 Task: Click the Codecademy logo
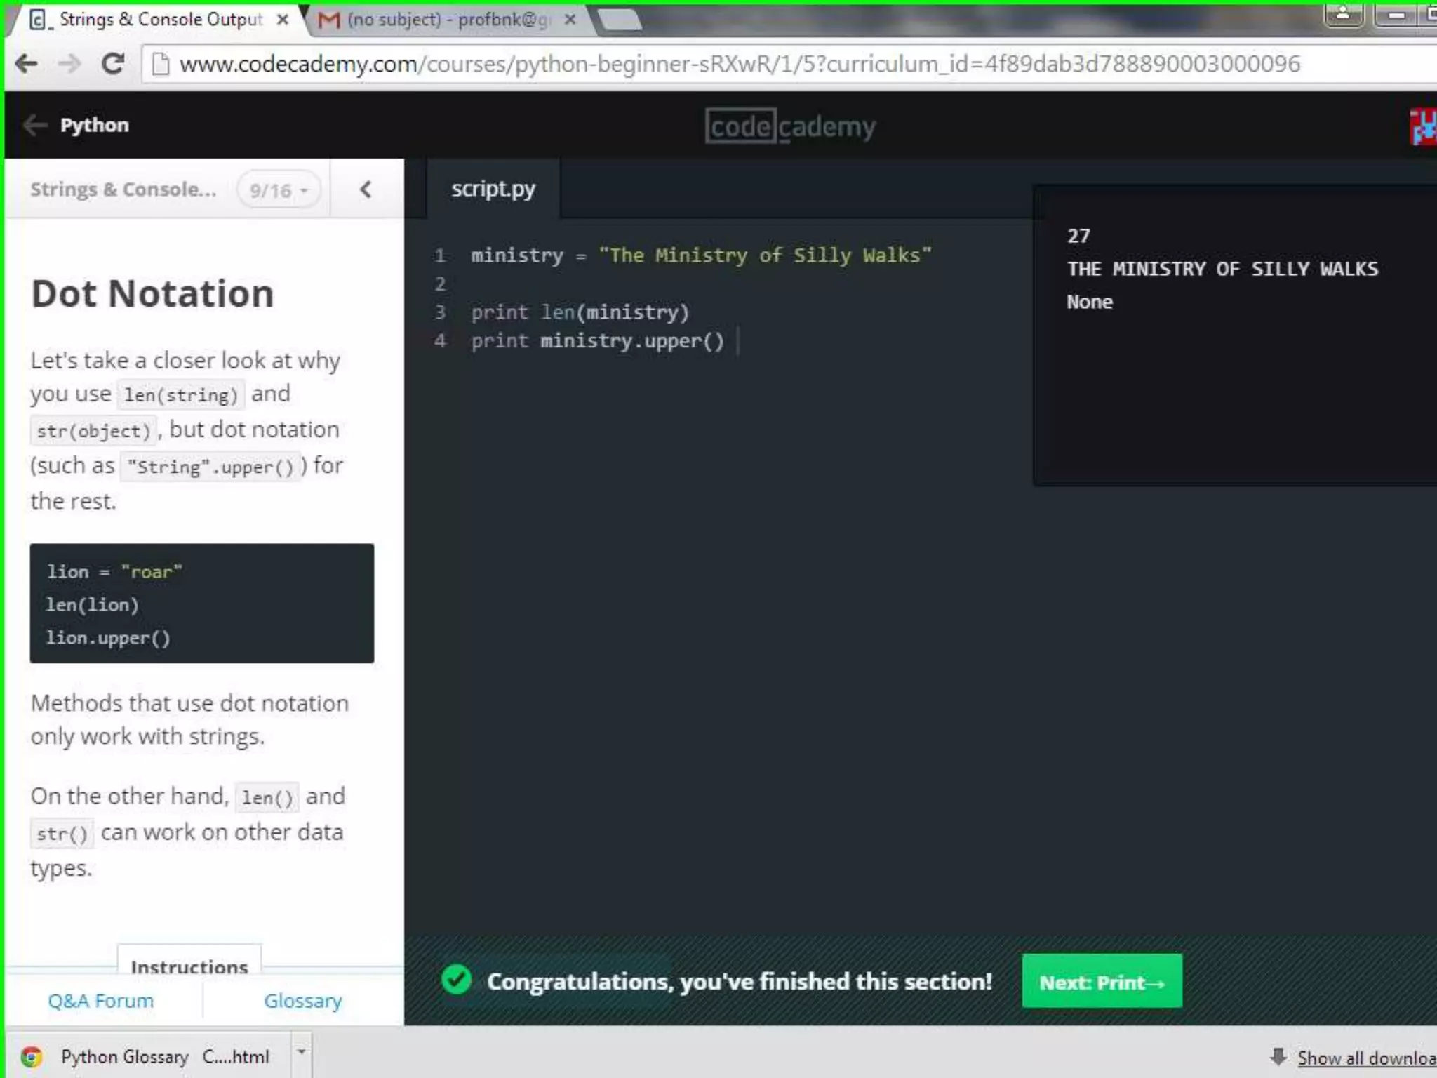click(x=790, y=127)
